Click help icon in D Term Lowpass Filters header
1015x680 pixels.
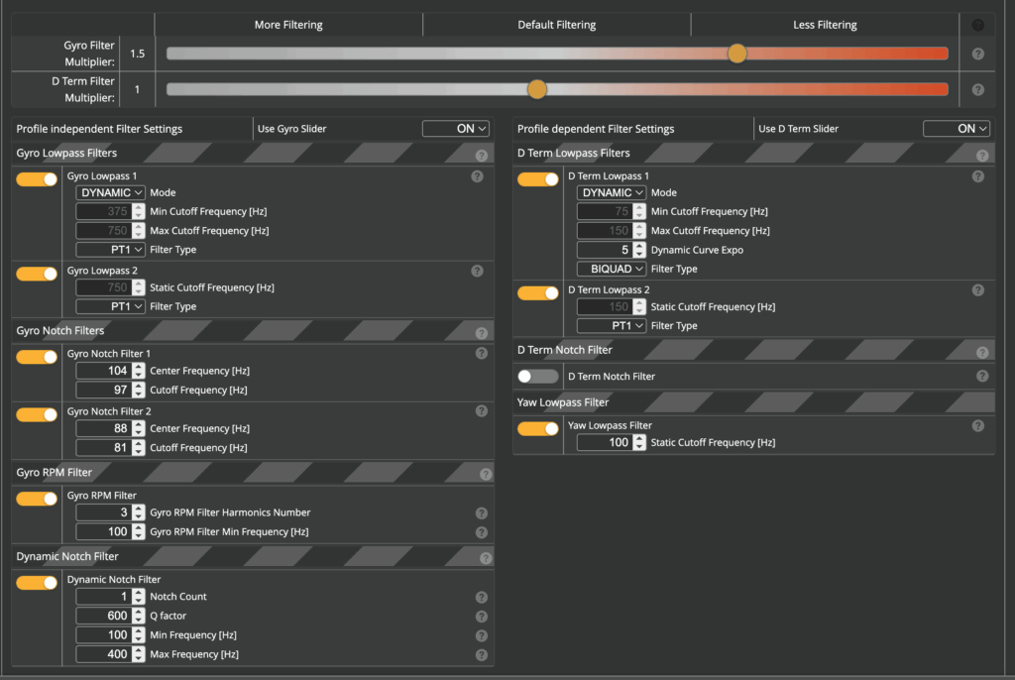tap(982, 156)
